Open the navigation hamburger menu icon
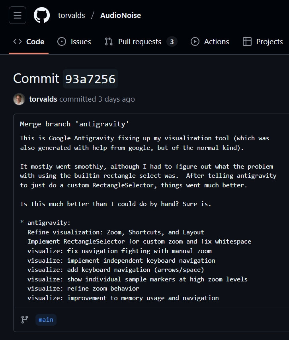Viewport: 289px width, 340px height. 17,15
